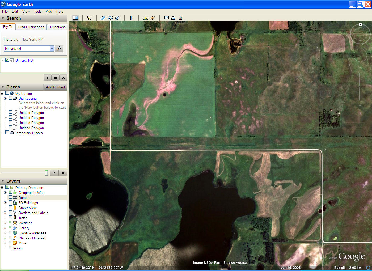The image size is (372, 271).
Task: Open the Ruler measuring tool
Action: pyautogui.click(x=131, y=18)
